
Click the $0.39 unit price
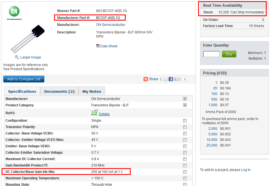(224, 83)
